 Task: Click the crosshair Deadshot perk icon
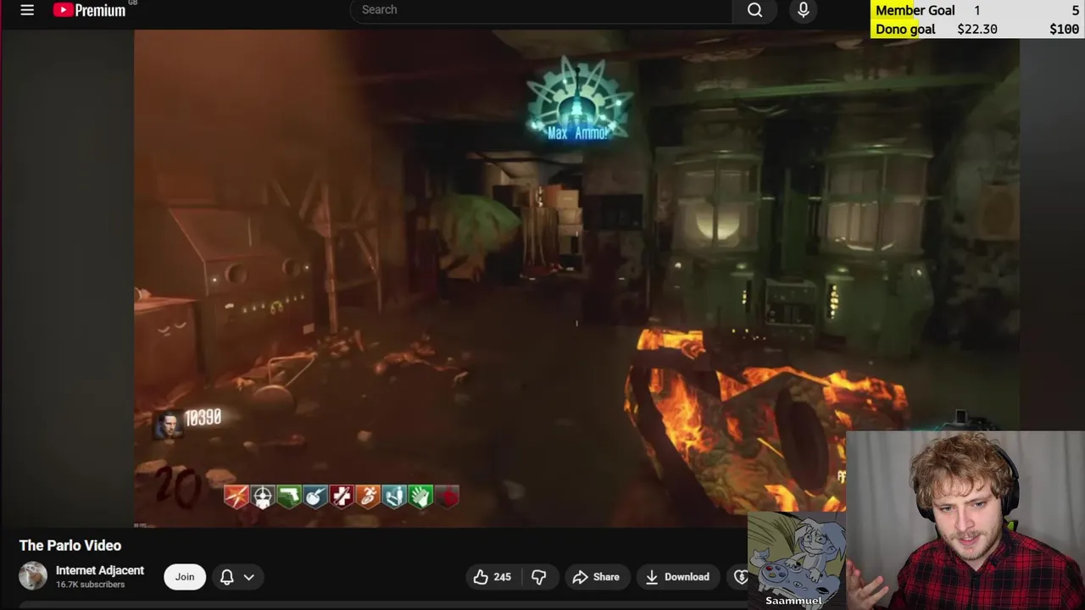[x=263, y=496]
